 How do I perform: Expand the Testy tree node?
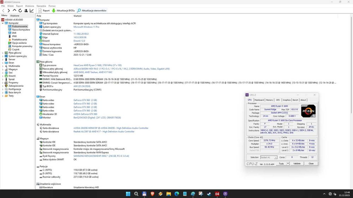pos(3,96)
